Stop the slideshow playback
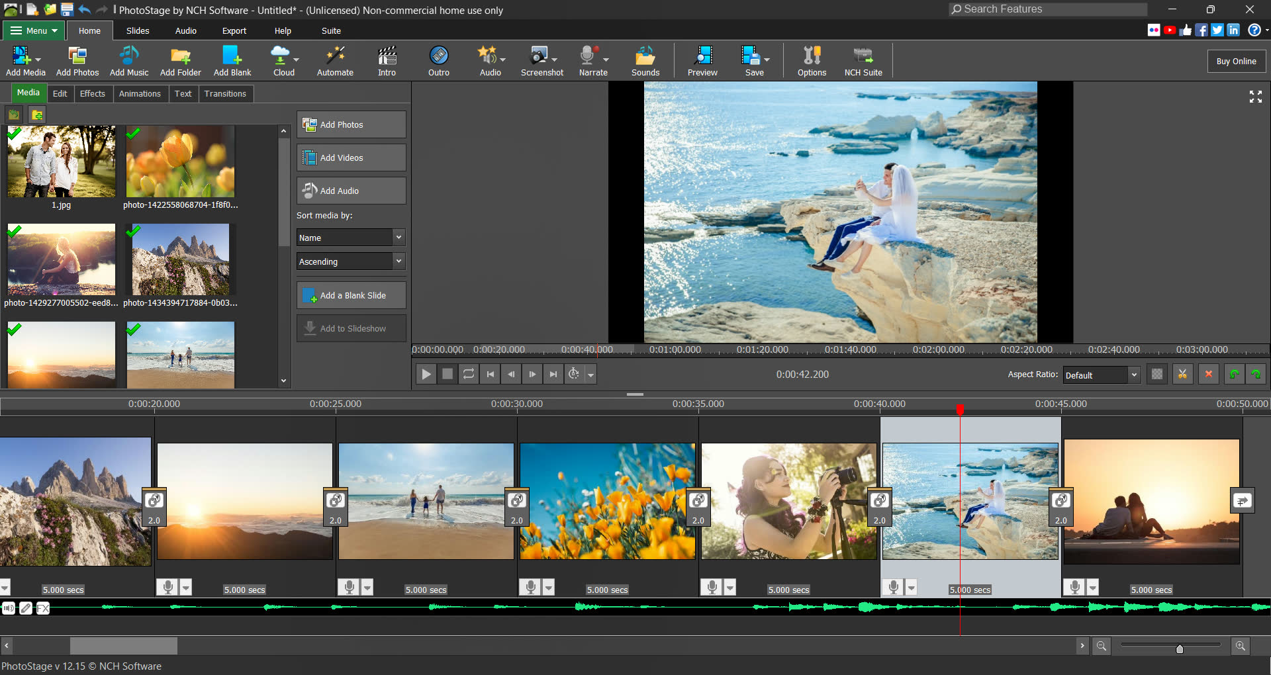Image resolution: width=1271 pixels, height=675 pixels. click(x=447, y=374)
